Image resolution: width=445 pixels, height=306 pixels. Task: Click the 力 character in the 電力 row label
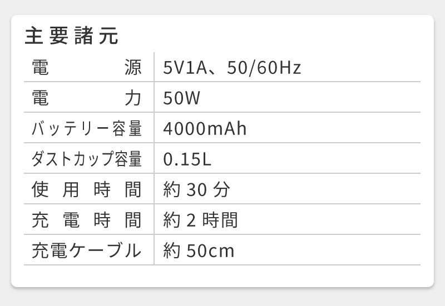pos(133,98)
